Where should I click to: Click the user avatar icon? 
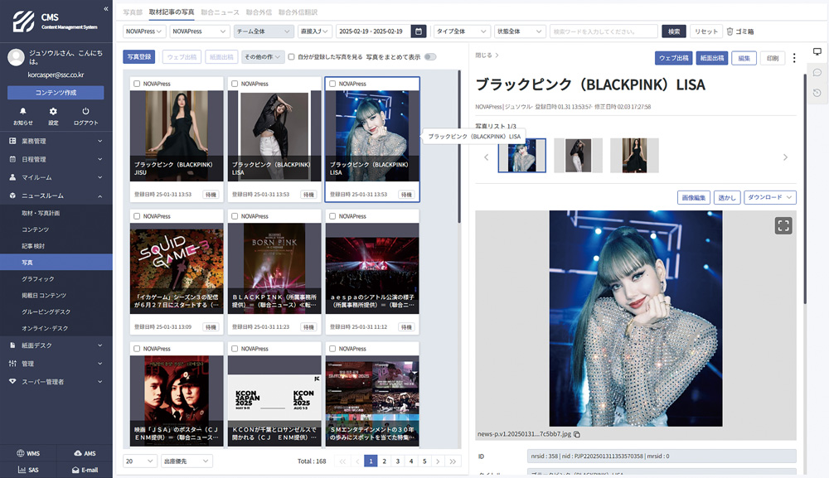[16, 57]
